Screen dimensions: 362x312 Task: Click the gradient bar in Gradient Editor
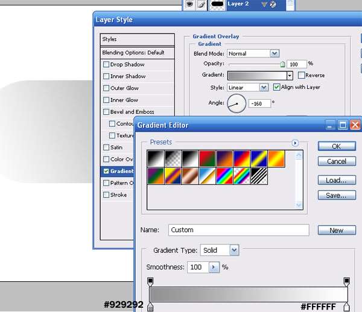click(249, 294)
